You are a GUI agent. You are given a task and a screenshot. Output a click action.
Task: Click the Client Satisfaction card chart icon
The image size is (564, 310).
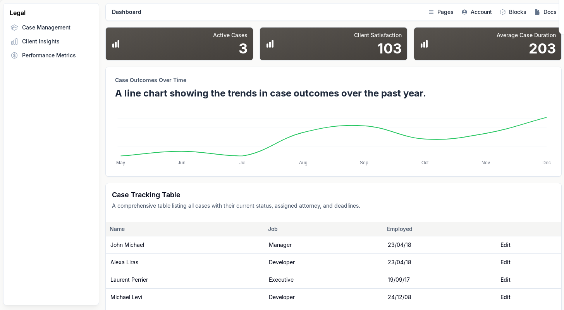pos(270,44)
